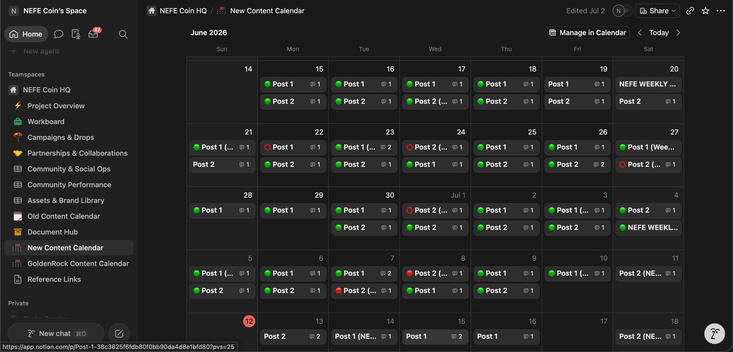Expand the Share dropdown

pos(658,11)
